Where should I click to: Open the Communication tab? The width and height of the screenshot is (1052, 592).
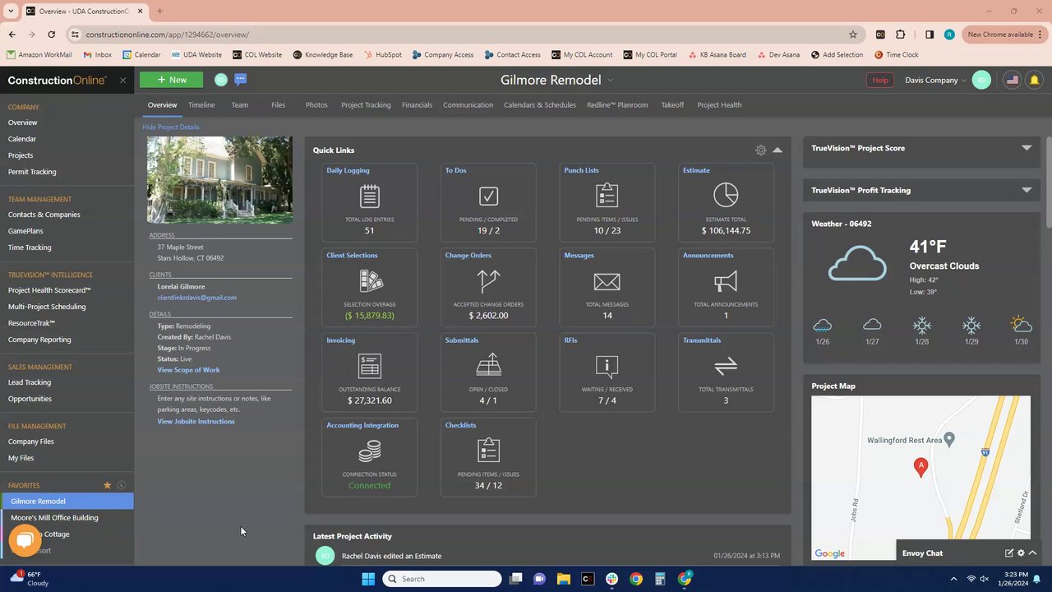point(468,105)
